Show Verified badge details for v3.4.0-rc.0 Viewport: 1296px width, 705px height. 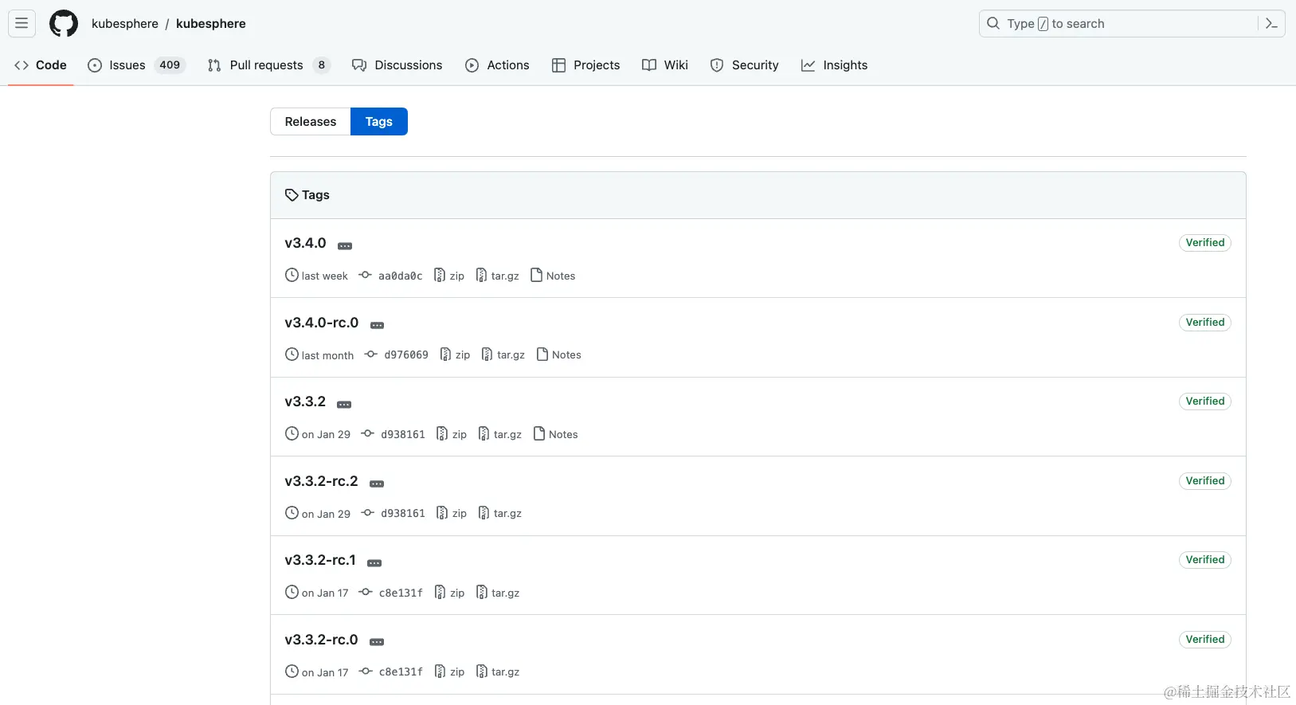pos(1204,323)
